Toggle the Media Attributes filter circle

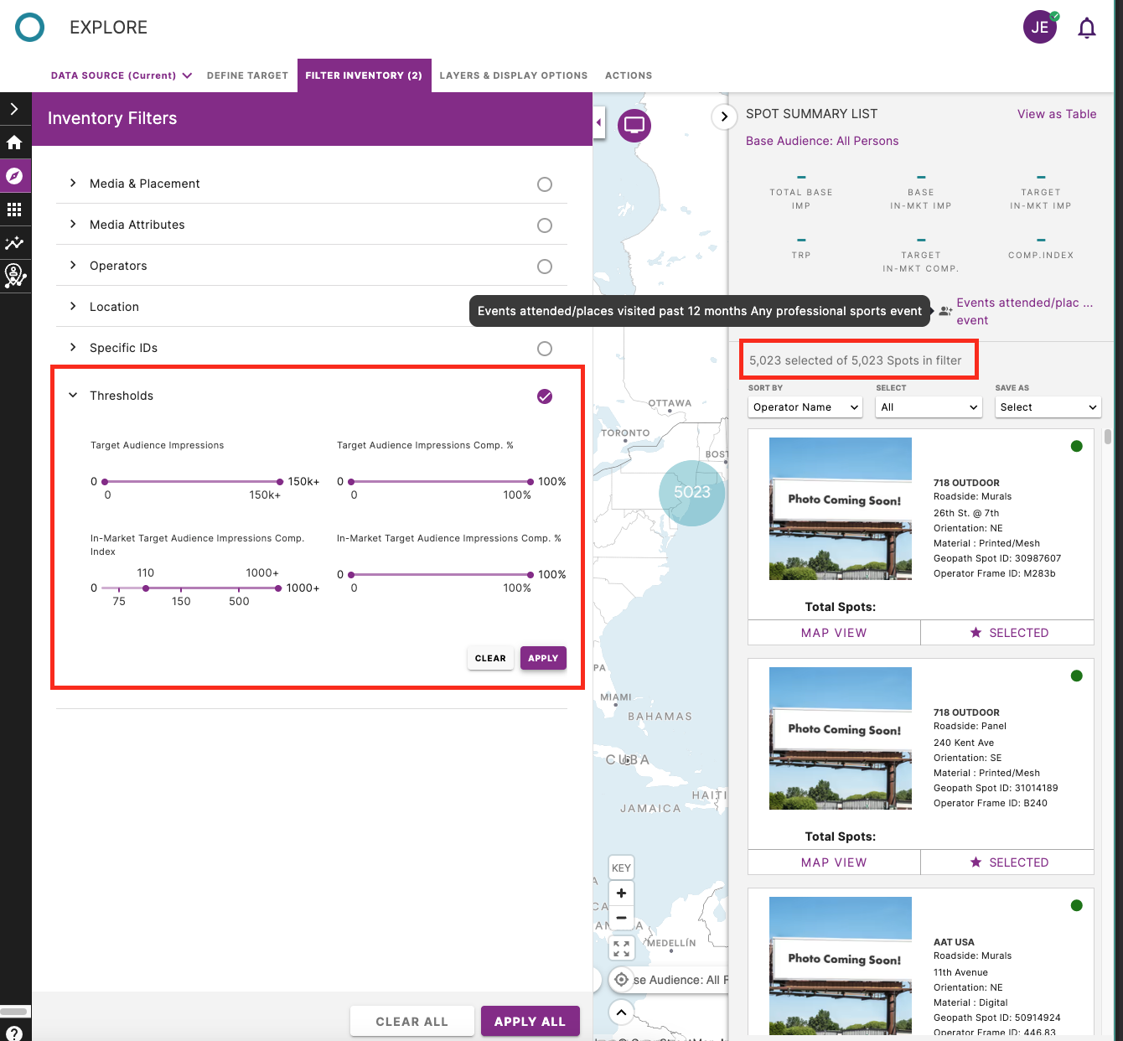pyautogui.click(x=545, y=225)
